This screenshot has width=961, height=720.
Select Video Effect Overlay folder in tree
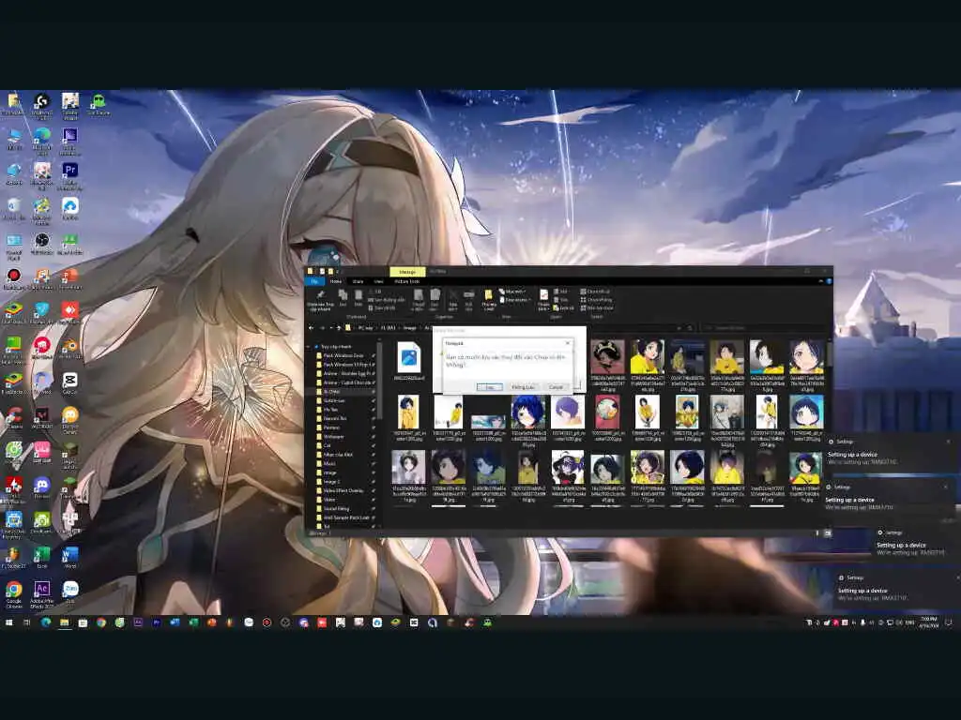click(x=345, y=490)
